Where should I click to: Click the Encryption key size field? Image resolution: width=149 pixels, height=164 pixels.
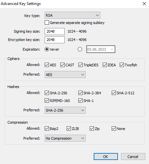[x=55, y=40]
